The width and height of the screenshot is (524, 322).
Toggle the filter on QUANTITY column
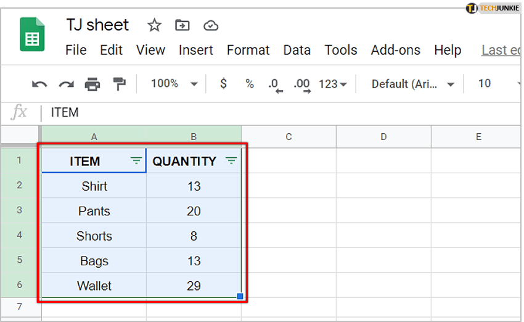tap(231, 161)
